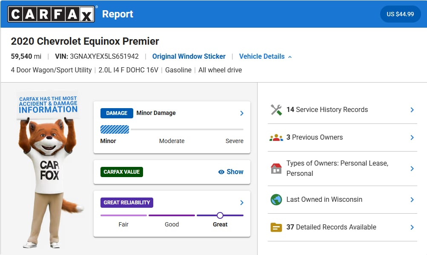Click the CARFAX VALUE green badge
Image resolution: width=427 pixels, height=255 pixels.
click(x=121, y=172)
